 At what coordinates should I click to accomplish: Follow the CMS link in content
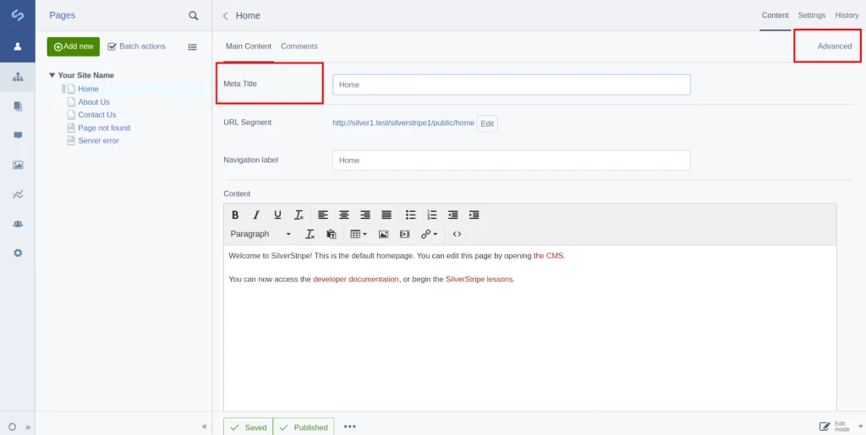coord(549,256)
